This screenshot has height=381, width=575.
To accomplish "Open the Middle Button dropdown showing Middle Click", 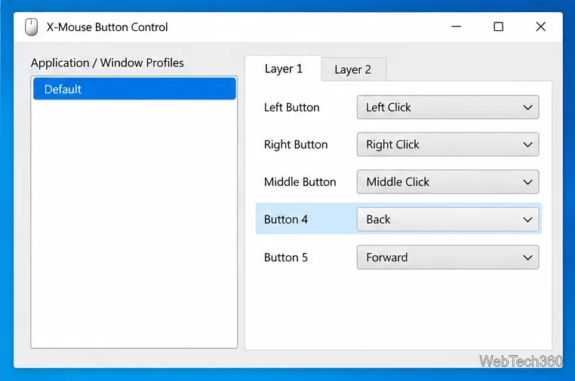I will coord(447,182).
